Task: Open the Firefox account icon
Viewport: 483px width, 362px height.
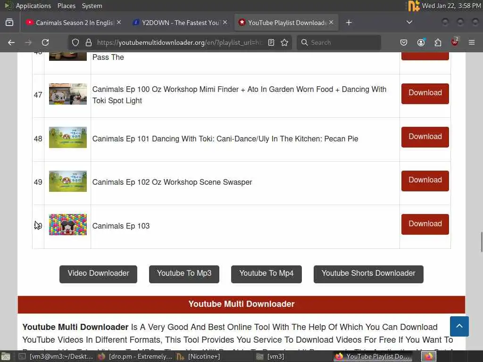Action: coord(421,42)
